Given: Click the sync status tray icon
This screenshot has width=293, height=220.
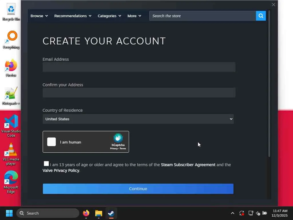Looking at the screenshot, I should click(241, 213).
